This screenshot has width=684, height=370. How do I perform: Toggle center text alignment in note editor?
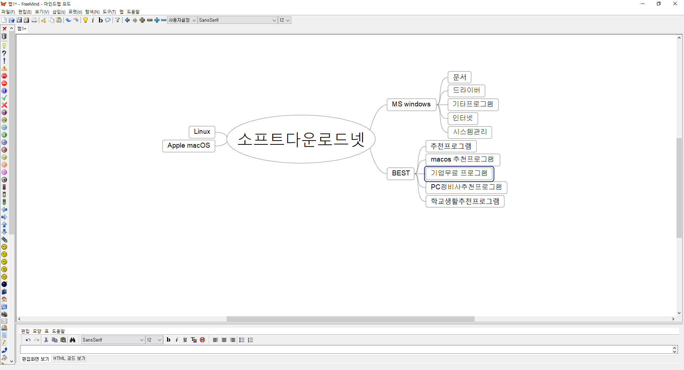pos(224,340)
